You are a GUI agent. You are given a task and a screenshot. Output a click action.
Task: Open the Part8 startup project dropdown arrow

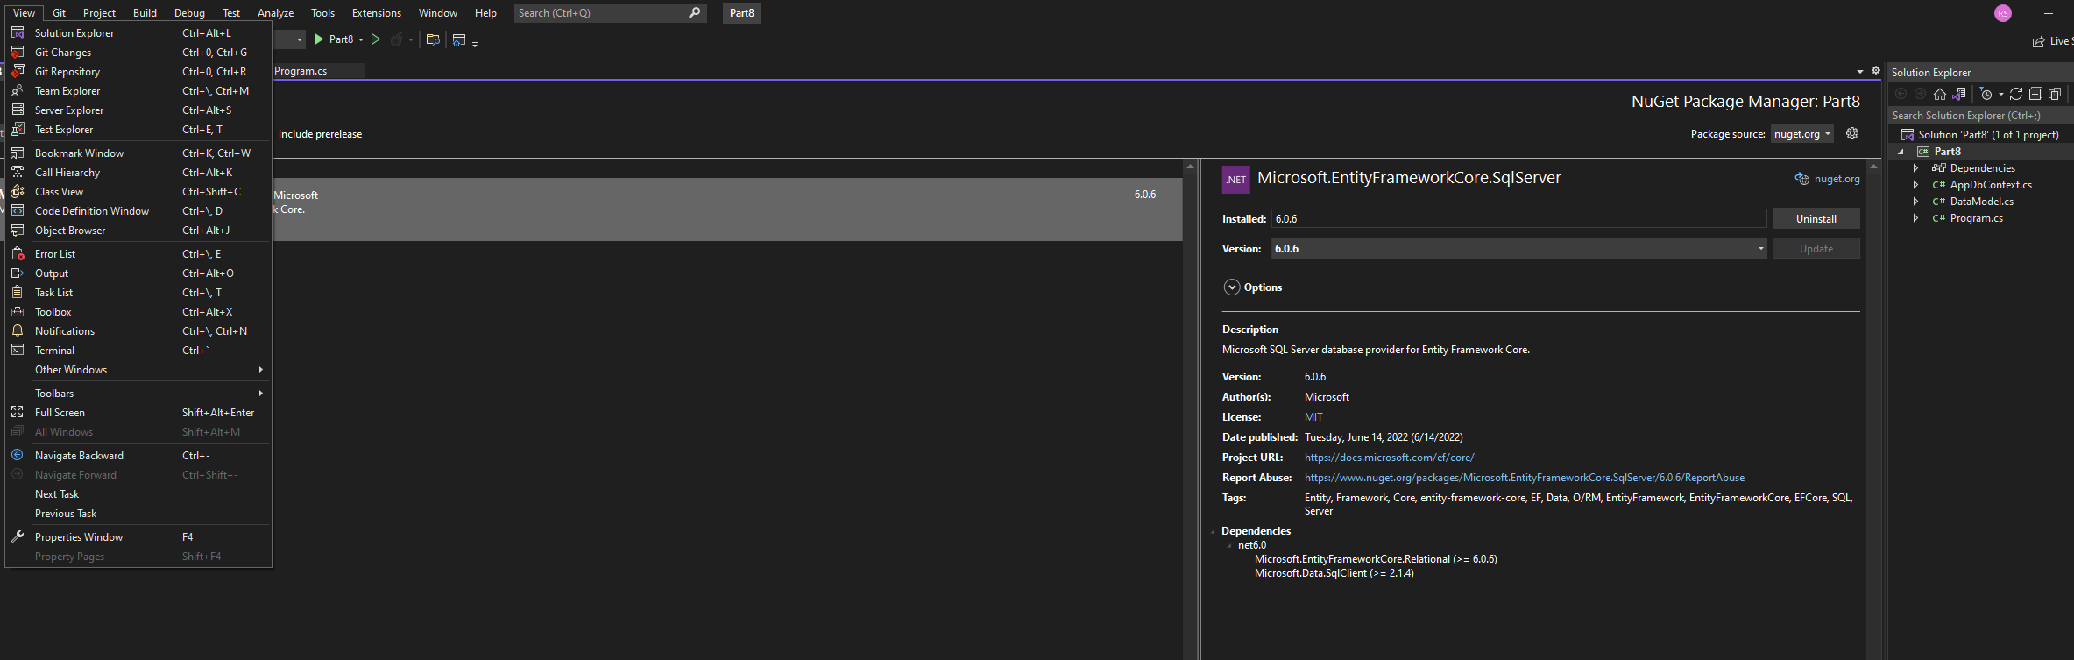click(x=361, y=39)
